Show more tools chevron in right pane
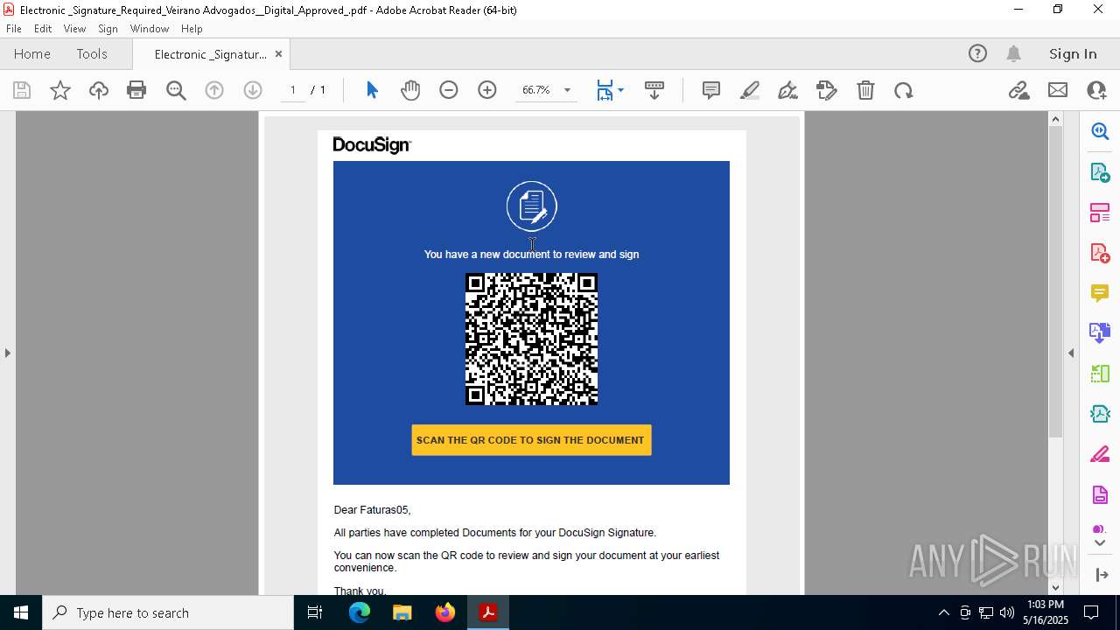This screenshot has height=630, width=1120. click(x=1100, y=542)
